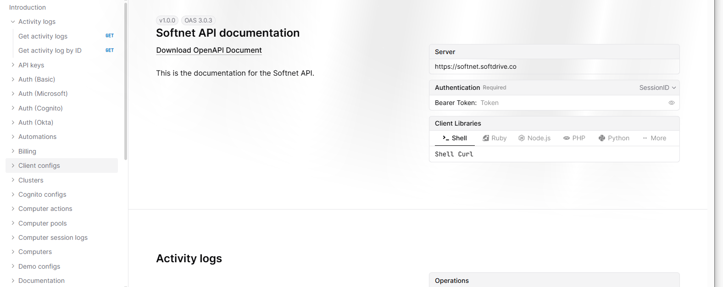
Task: Click the GET badge for Get activity logs
Action: coord(110,36)
